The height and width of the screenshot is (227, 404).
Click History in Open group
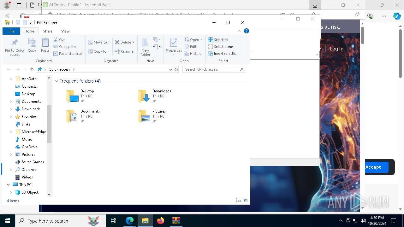tap(193, 54)
